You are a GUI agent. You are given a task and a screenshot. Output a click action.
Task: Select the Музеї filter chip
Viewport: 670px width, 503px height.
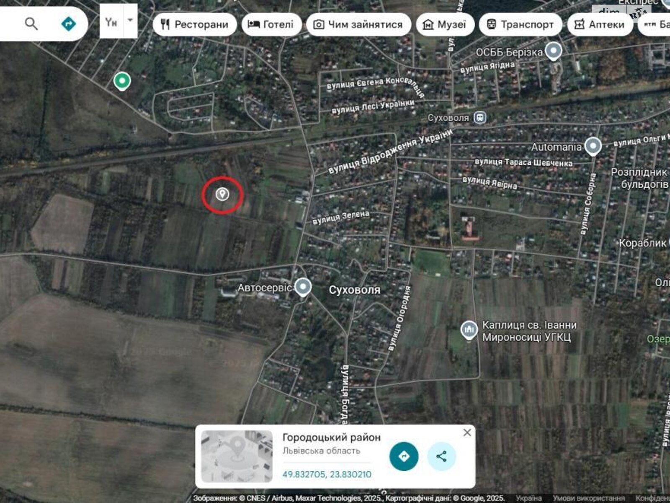[445, 24]
